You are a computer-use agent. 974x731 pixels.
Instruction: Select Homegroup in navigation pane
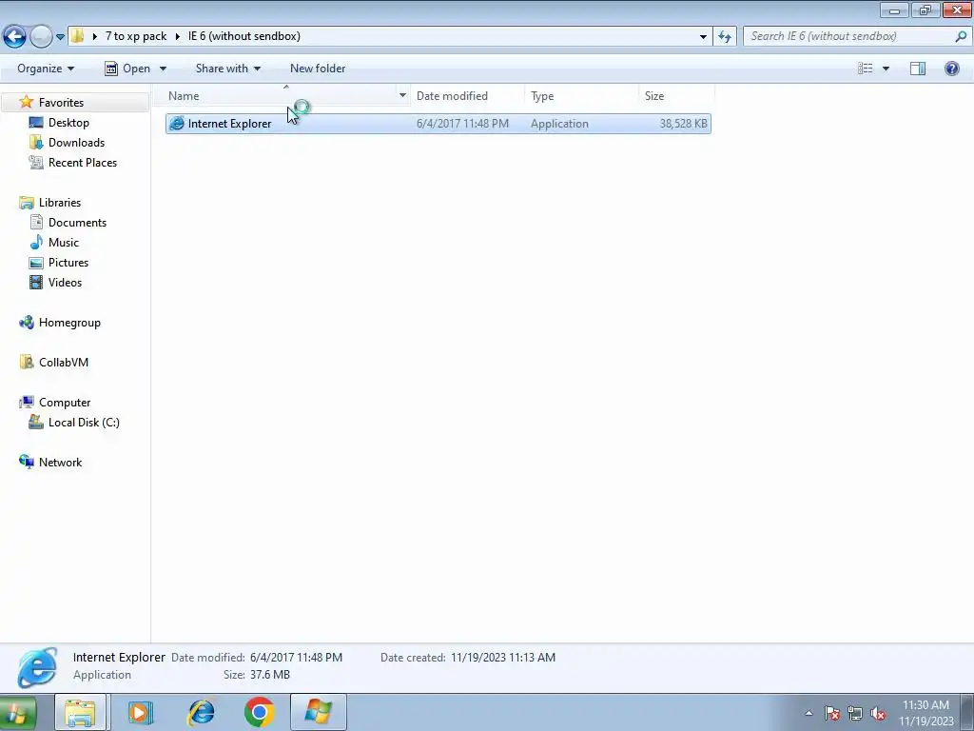coord(69,323)
